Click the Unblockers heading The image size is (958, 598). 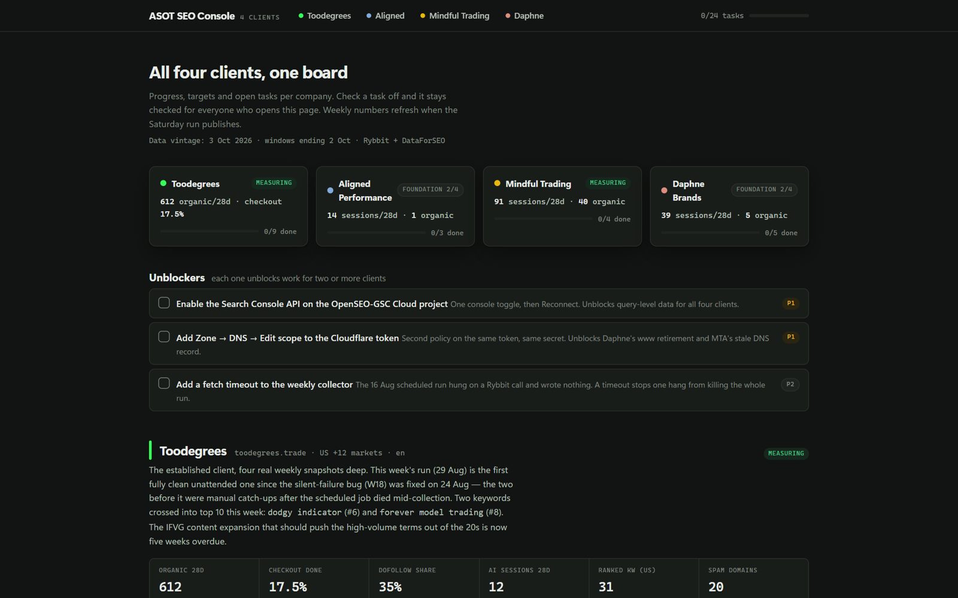(x=177, y=277)
